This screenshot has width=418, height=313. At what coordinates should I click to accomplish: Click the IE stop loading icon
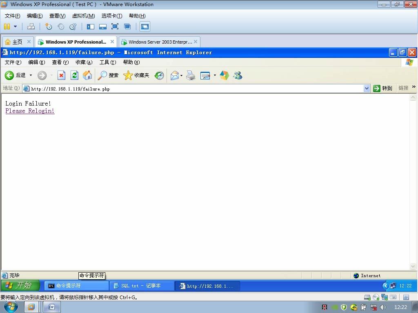click(61, 75)
